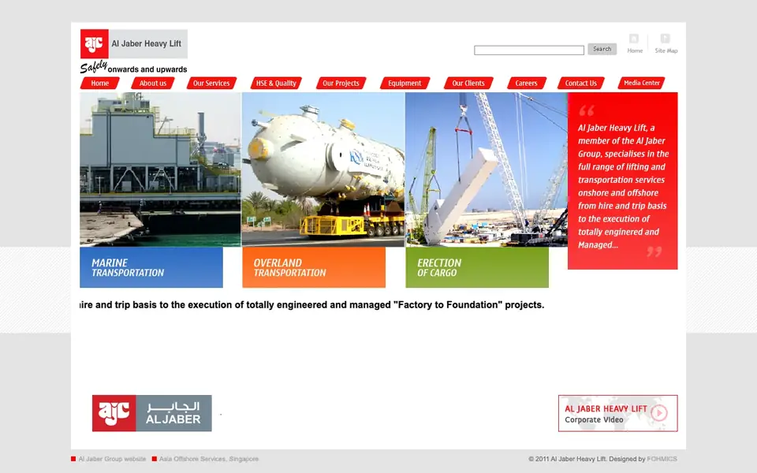Click the scrolling Factory to Foundation text
The height and width of the screenshot is (473, 757).
click(312, 305)
